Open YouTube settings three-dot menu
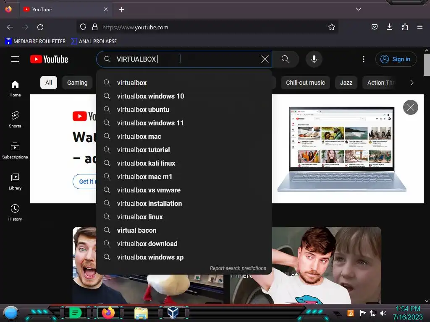This screenshot has height=322, width=430. [363, 59]
